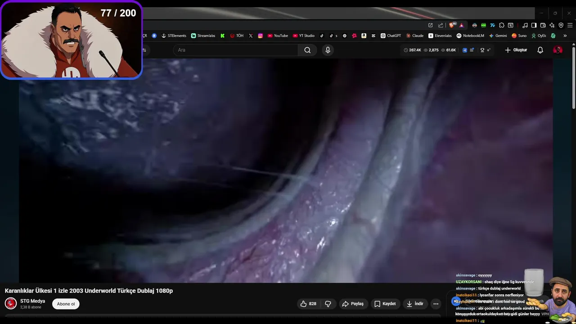Open the Suno bookmark
This screenshot has width=576, height=324.
[x=519, y=36]
